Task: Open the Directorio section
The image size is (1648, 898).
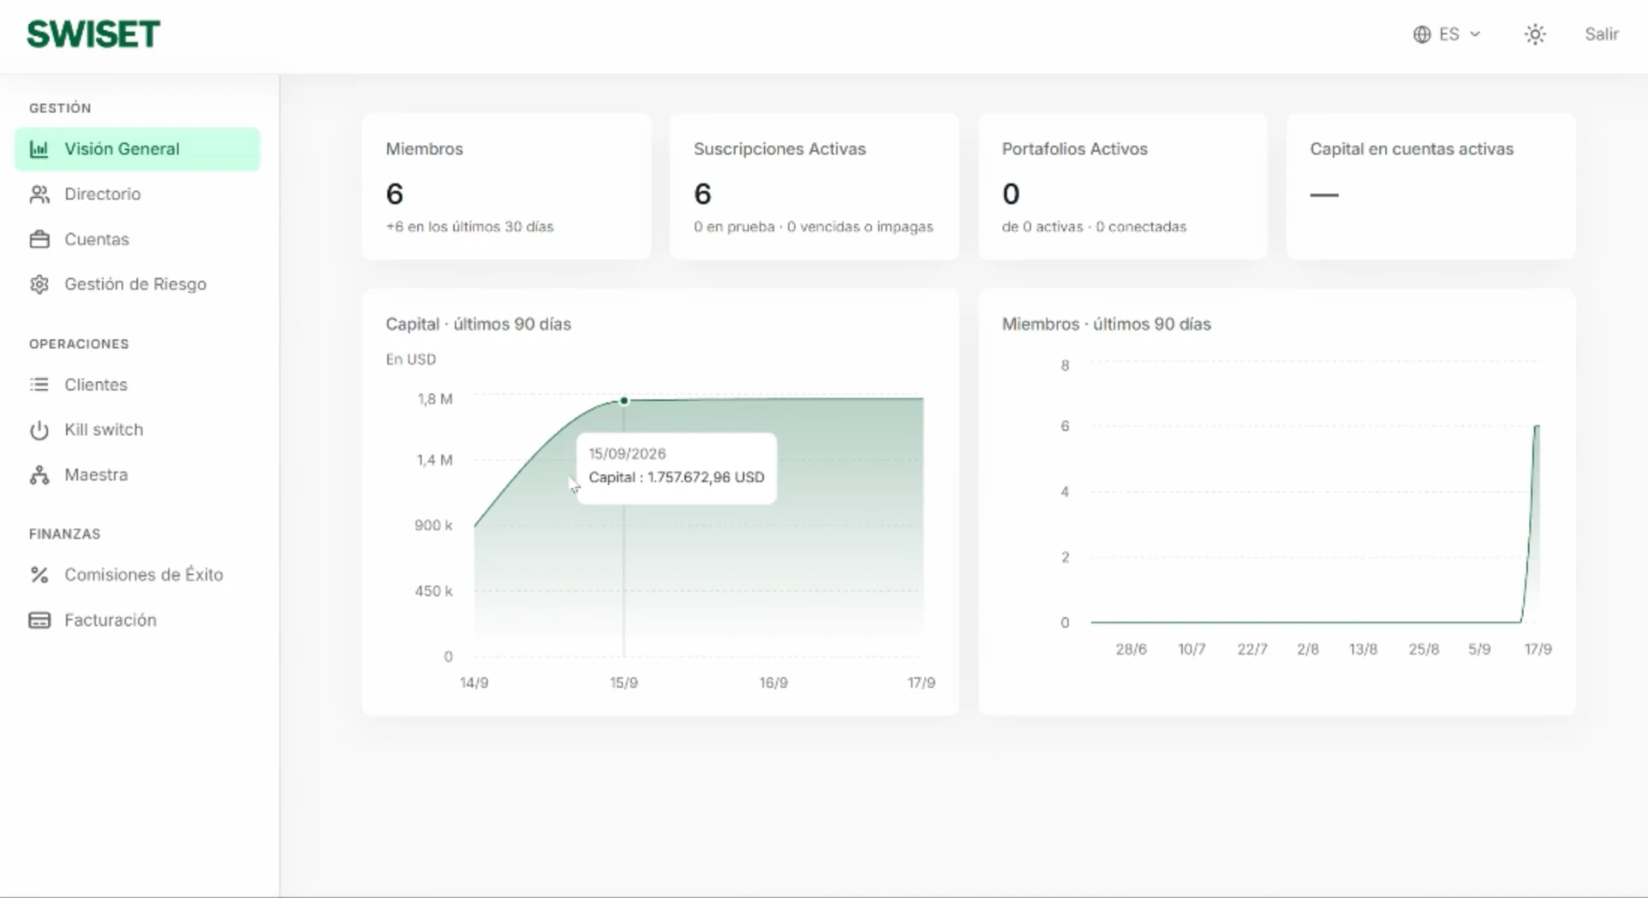Action: (137, 195)
